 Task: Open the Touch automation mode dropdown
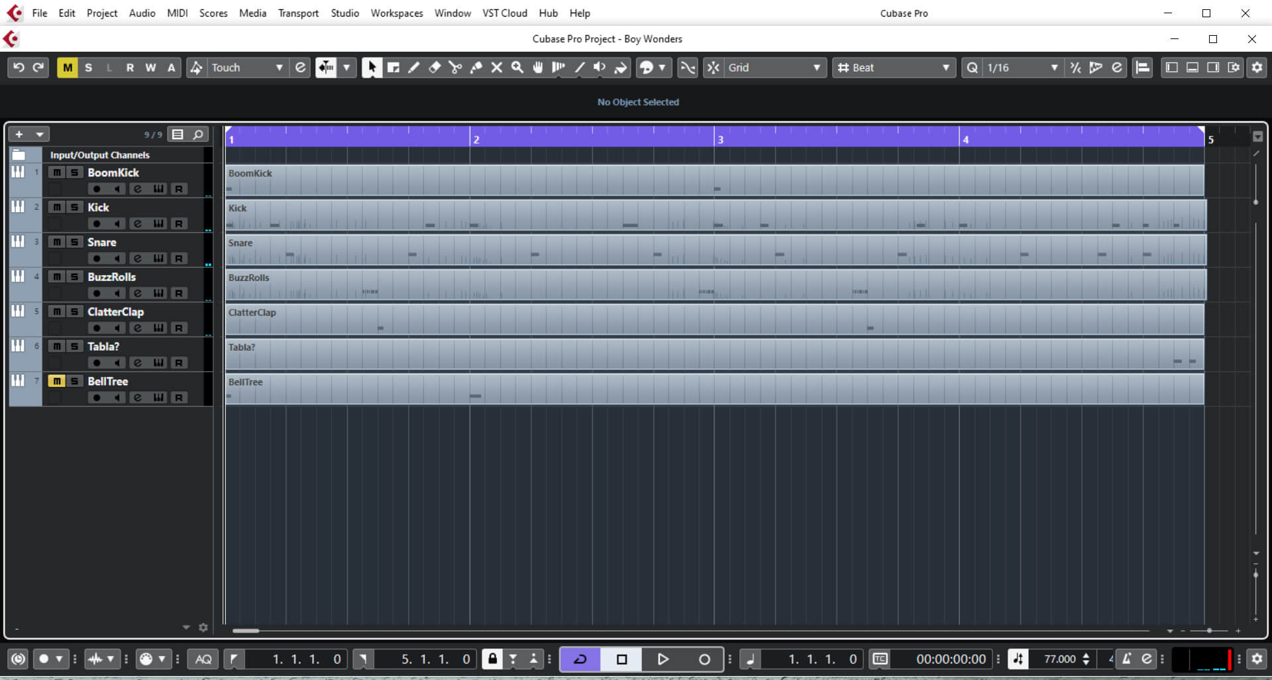247,68
